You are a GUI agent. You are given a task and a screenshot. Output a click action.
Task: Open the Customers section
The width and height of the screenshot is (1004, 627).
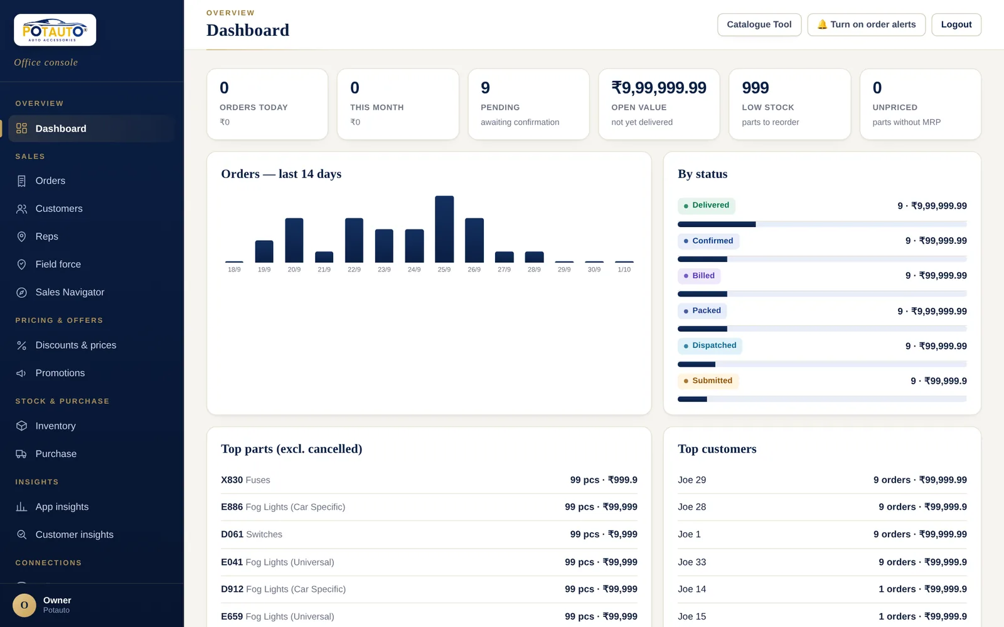pos(92,209)
